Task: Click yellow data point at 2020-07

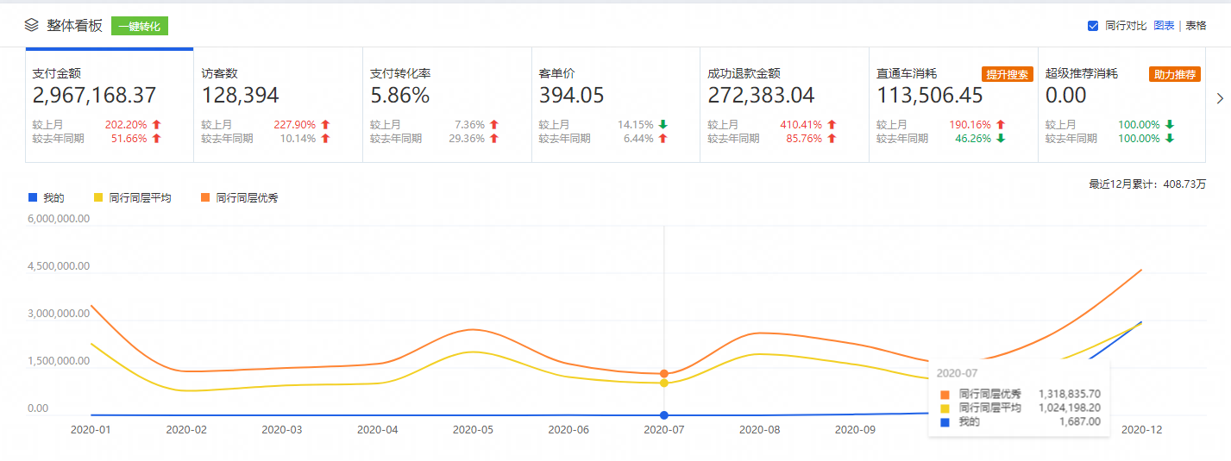Action: click(664, 383)
